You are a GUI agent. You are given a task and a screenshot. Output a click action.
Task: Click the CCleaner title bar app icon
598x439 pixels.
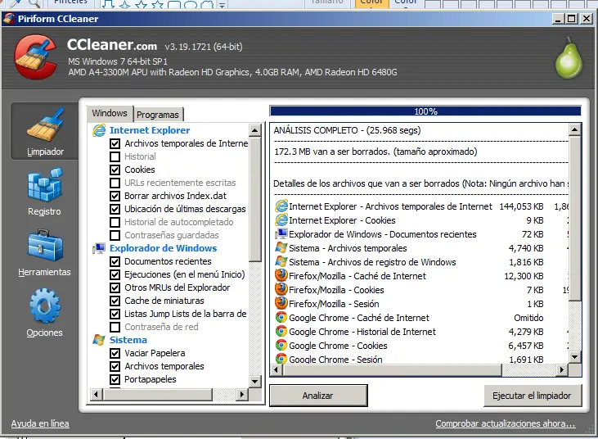(9, 19)
